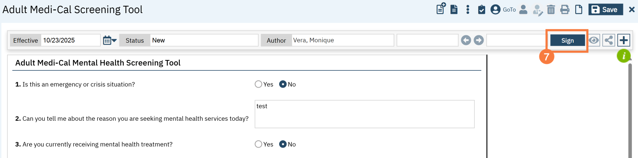The width and height of the screenshot is (638, 158).
Task: Open the Author dropdown showing Vera, Monique
Action: pyautogui.click(x=342, y=40)
